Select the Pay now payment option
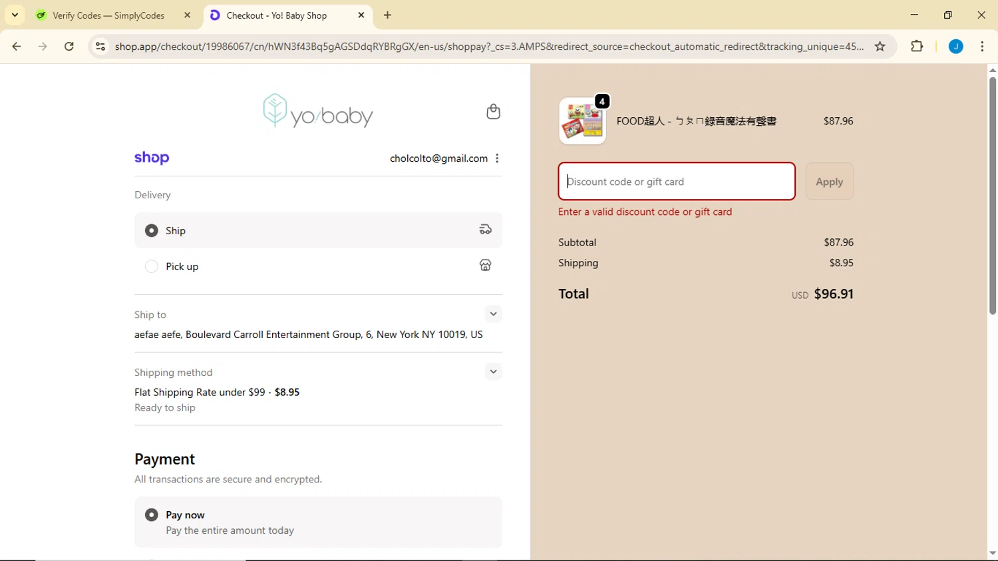Viewport: 998px width, 561px height. point(152,515)
